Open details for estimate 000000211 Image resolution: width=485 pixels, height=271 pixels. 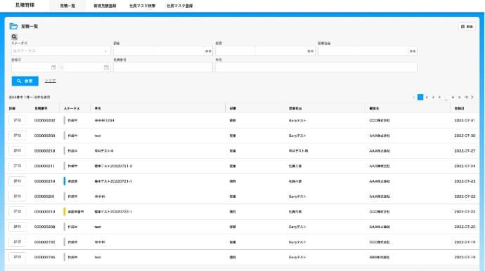[18, 166]
